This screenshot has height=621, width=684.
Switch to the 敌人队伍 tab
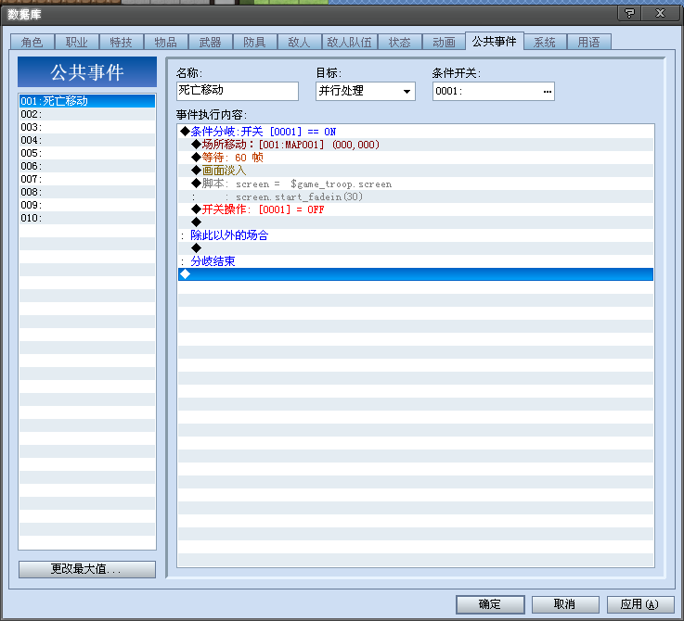pyautogui.click(x=349, y=42)
